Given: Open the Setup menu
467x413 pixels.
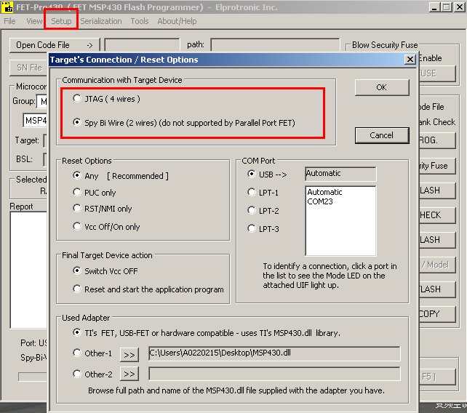Looking at the screenshot, I should coord(61,21).
